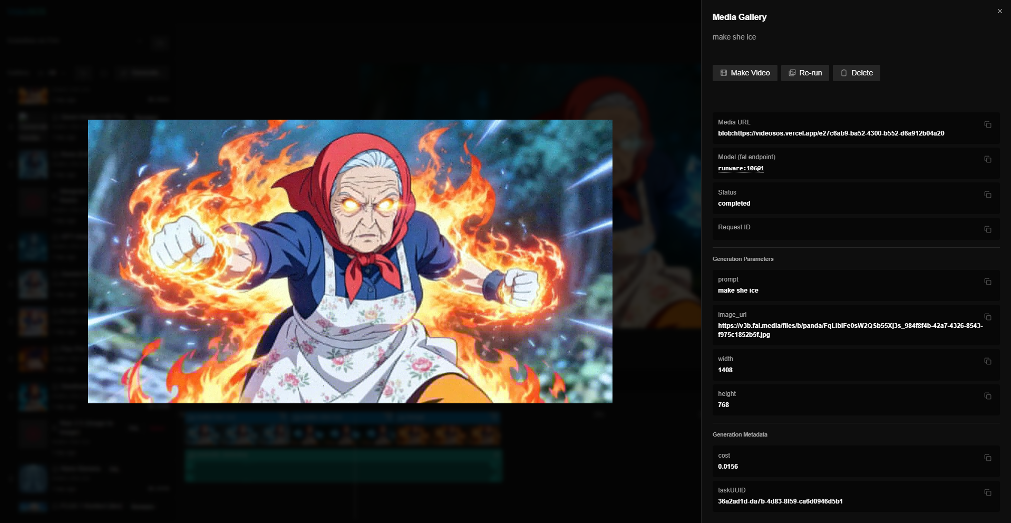Viewport: 1011px width, 523px height.
Task: Click the fiery grandmother preview image
Action: coord(350,261)
